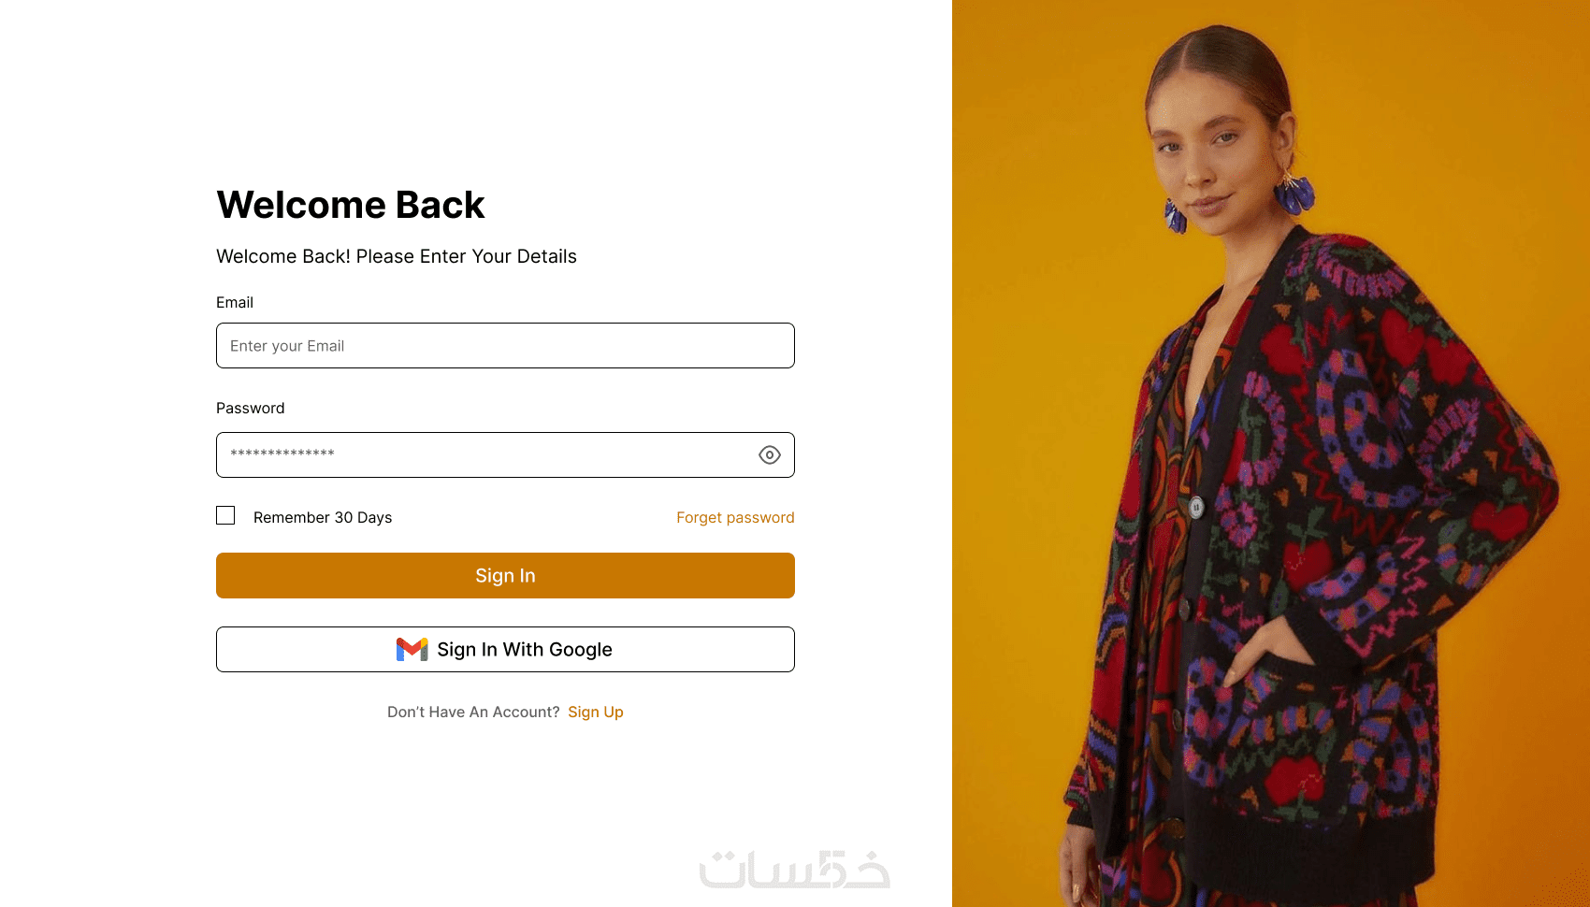Viewport: 1590px width, 907px height.
Task: Focus the Enter your Email field
Action: [505, 346]
